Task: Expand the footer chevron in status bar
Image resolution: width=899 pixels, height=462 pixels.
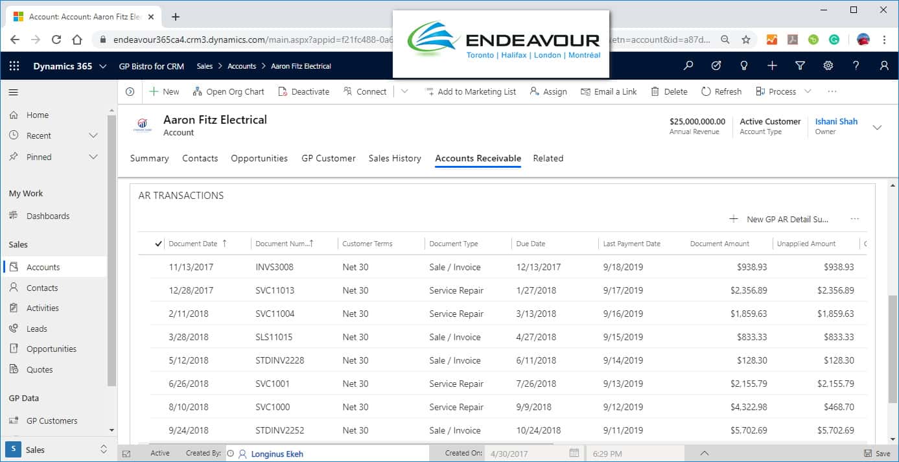Action: pyautogui.click(x=705, y=453)
